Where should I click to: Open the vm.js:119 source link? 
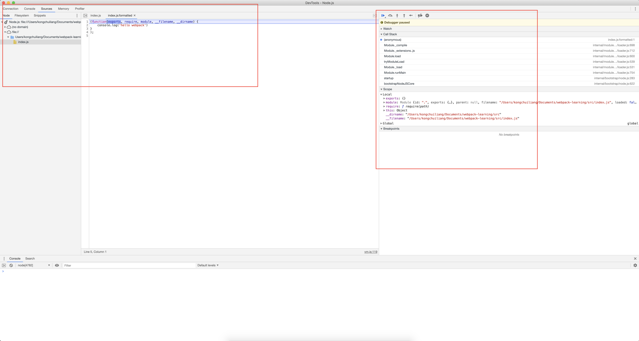tap(371, 252)
